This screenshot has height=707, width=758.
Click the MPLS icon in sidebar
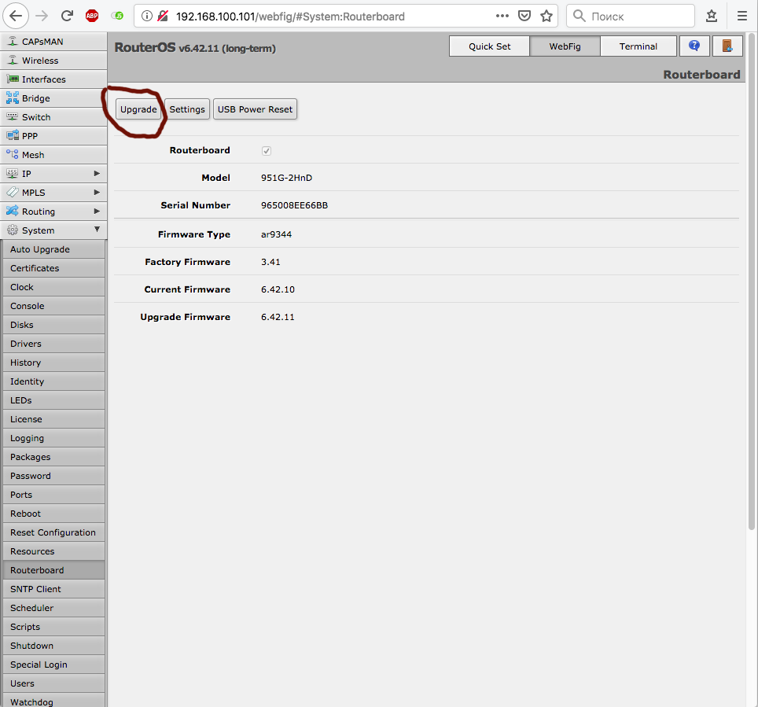click(x=13, y=192)
